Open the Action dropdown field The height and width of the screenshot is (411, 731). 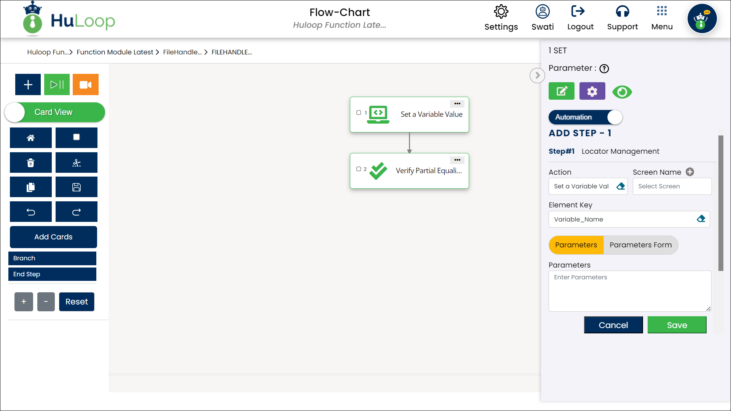[x=588, y=186]
